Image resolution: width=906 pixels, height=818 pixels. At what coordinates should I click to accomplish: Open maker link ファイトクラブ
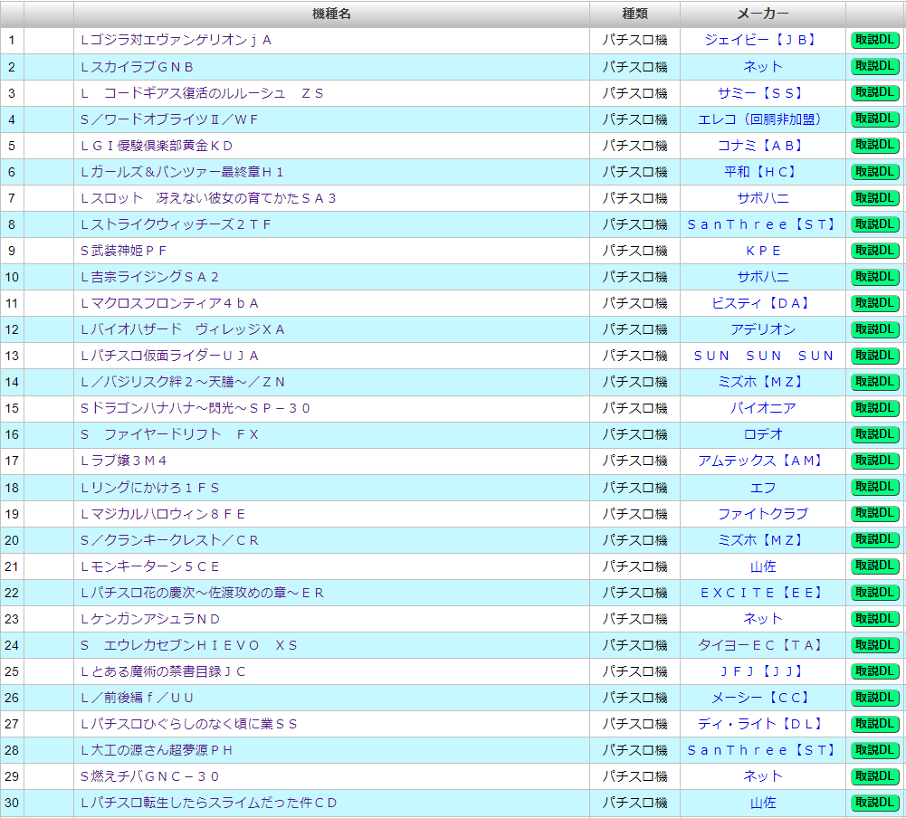tap(763, 514)
